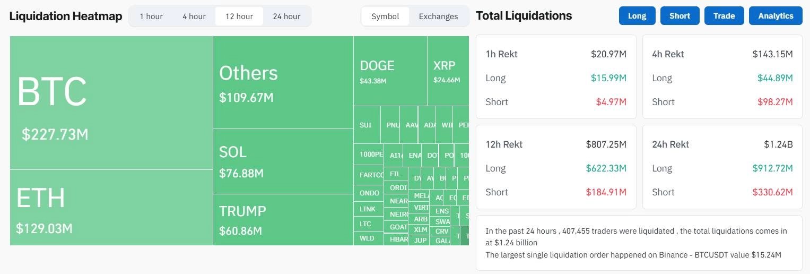Click the ONDO heatmap tile

[x=369, y=193]
